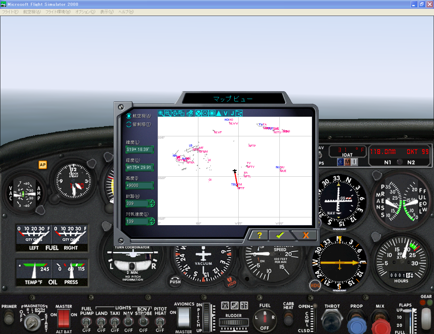Click the yellow AP autopilot badge
Viewport: 434px width, 334px height.
[42, 165]
